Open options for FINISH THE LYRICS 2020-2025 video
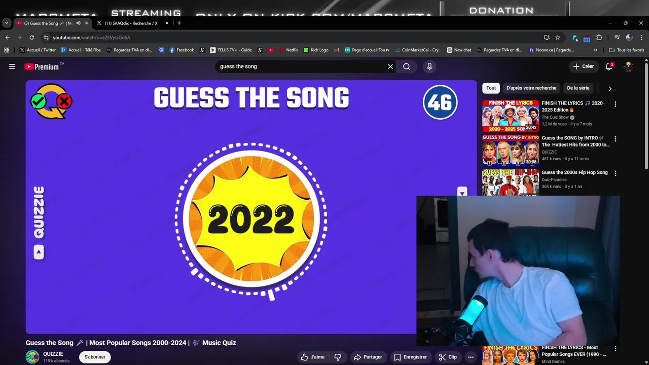This screenshot has height=365, width=649. point(616,104)
